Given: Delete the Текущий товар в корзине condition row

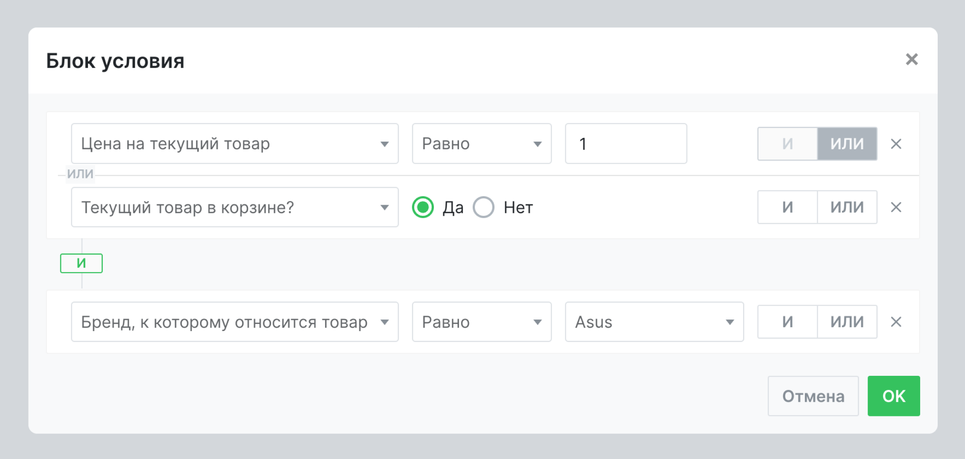Looking at the screenshot, I should click(896, 207).
